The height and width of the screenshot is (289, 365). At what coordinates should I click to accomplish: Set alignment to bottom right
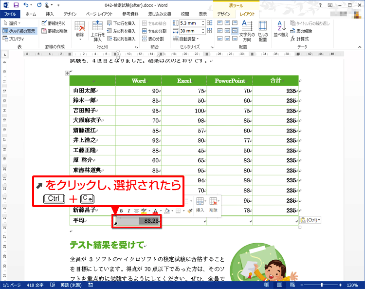click(x=235, y=38)
